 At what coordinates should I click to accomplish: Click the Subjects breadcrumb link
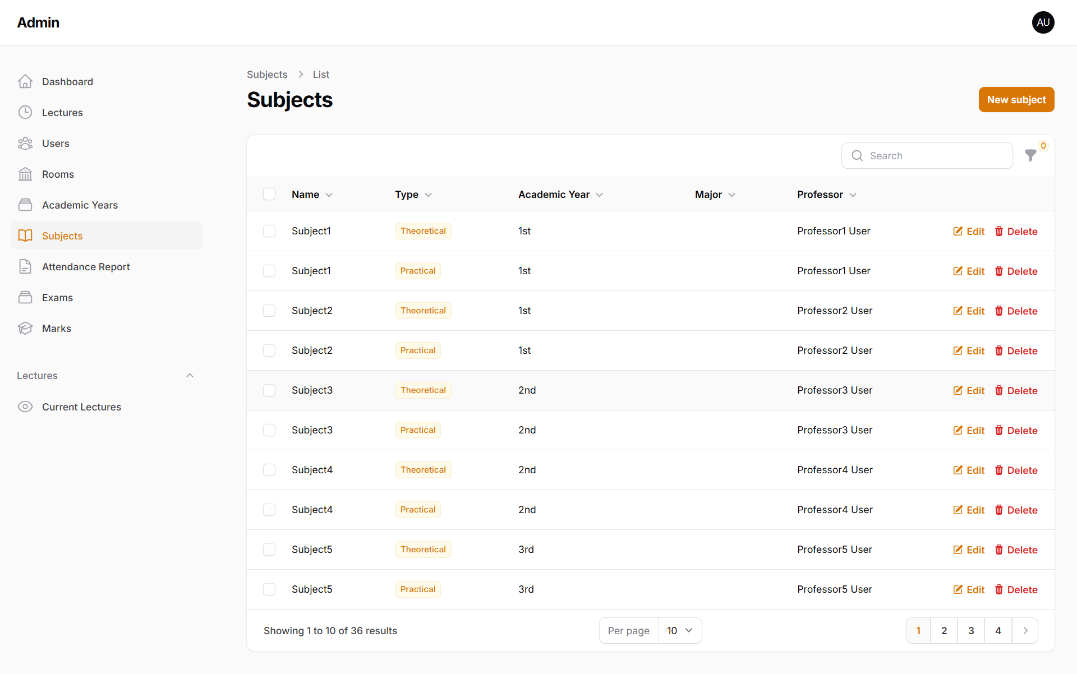point(267,75)
